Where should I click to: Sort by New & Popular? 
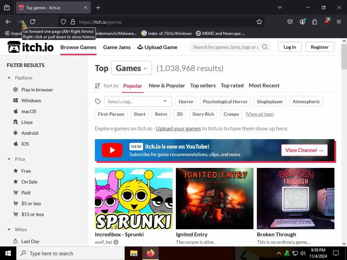[x=167, y=86]
